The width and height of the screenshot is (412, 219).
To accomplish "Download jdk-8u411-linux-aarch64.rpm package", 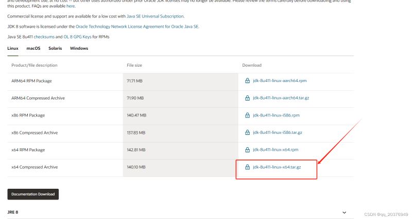I will tap(280, 81).
